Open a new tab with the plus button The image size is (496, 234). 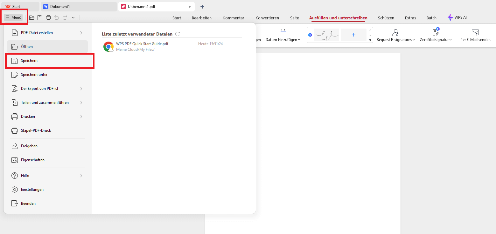tap(202, 6)
